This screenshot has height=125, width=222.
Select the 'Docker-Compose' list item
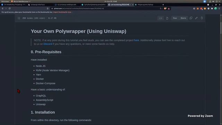[x=45, y=83]
